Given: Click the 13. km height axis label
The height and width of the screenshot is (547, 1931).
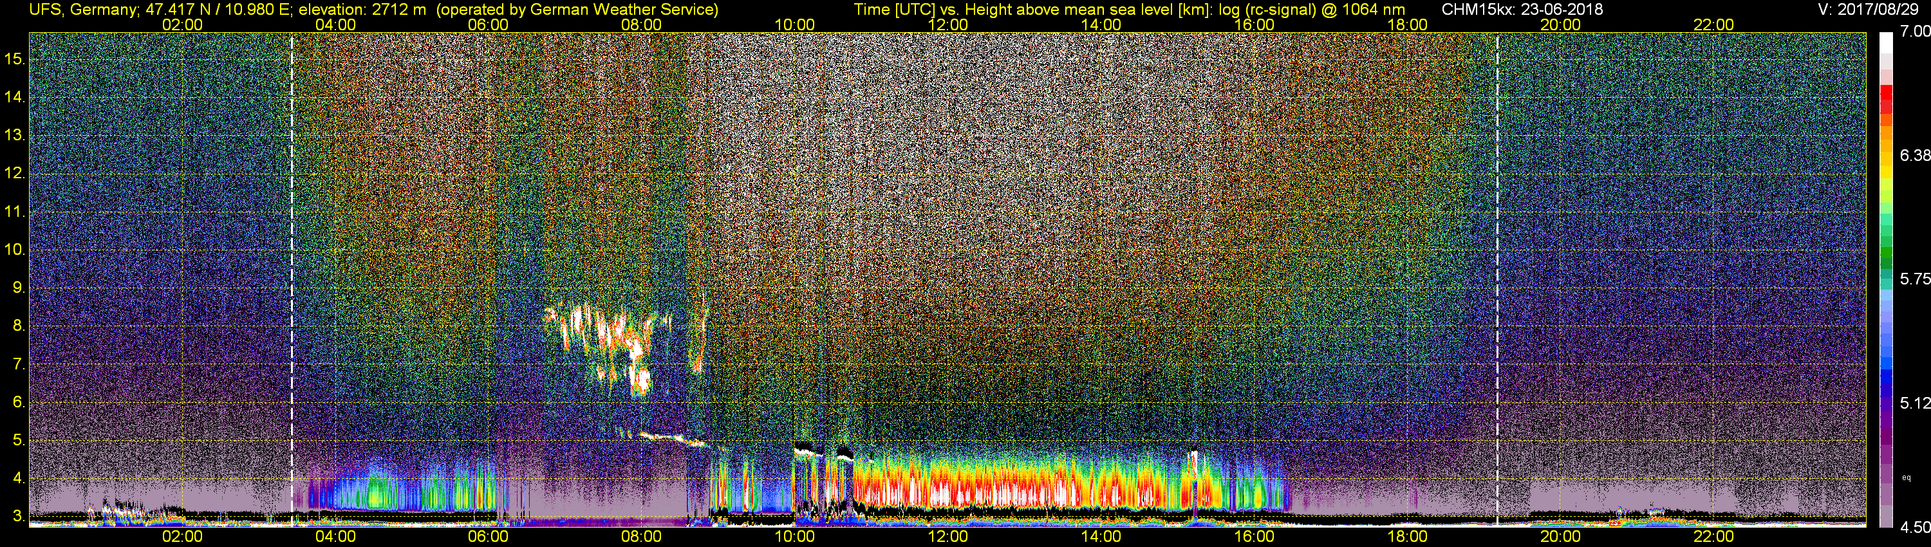Looking at the screenshot, I should pos(15,136).
